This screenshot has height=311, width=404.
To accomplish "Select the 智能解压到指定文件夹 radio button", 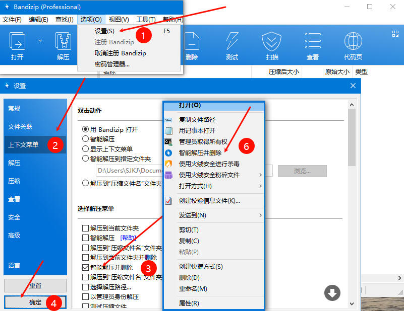I will pyautogui.click(x=85, y=159).
